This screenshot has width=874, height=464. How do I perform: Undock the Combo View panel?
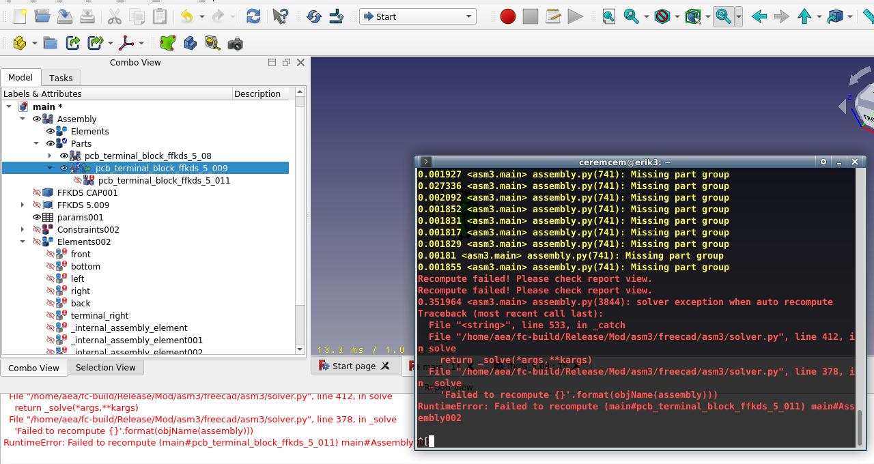285,62
